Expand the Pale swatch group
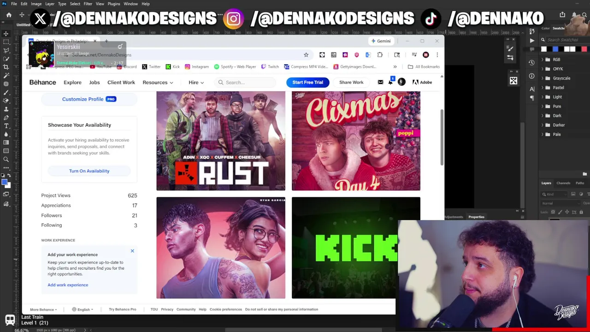The image size is (590, 332). 543,134
